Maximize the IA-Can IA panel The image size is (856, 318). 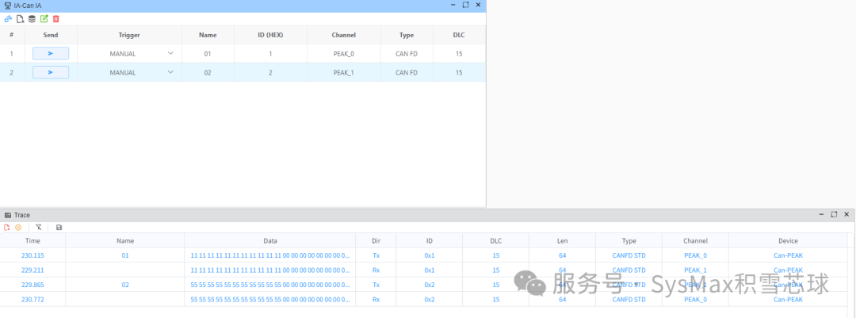[465, 5]
